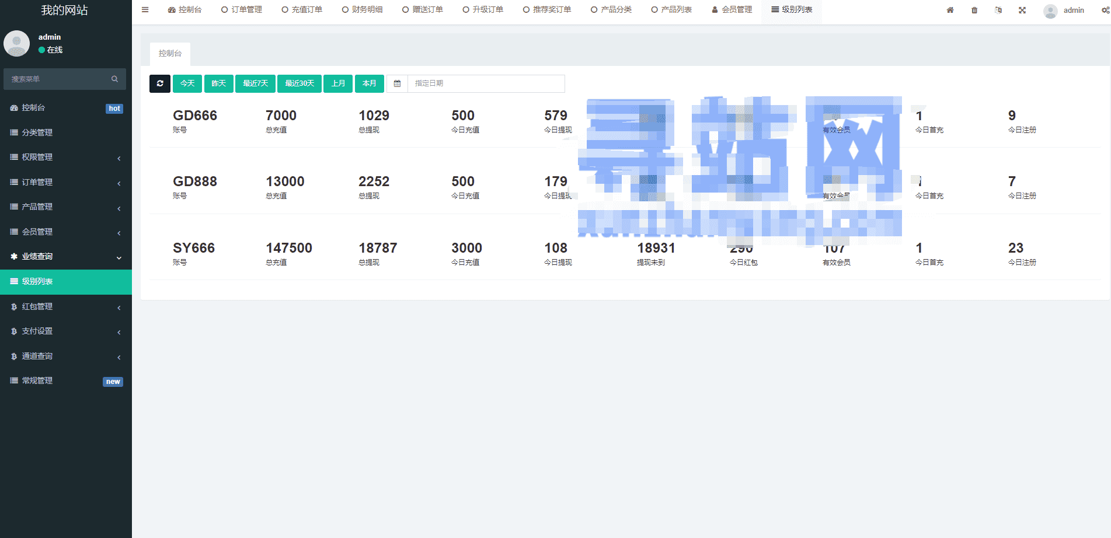Viewport: 1111px width, 538px height.
Task: Click the refresh button beside 今天
Action: 159,83
